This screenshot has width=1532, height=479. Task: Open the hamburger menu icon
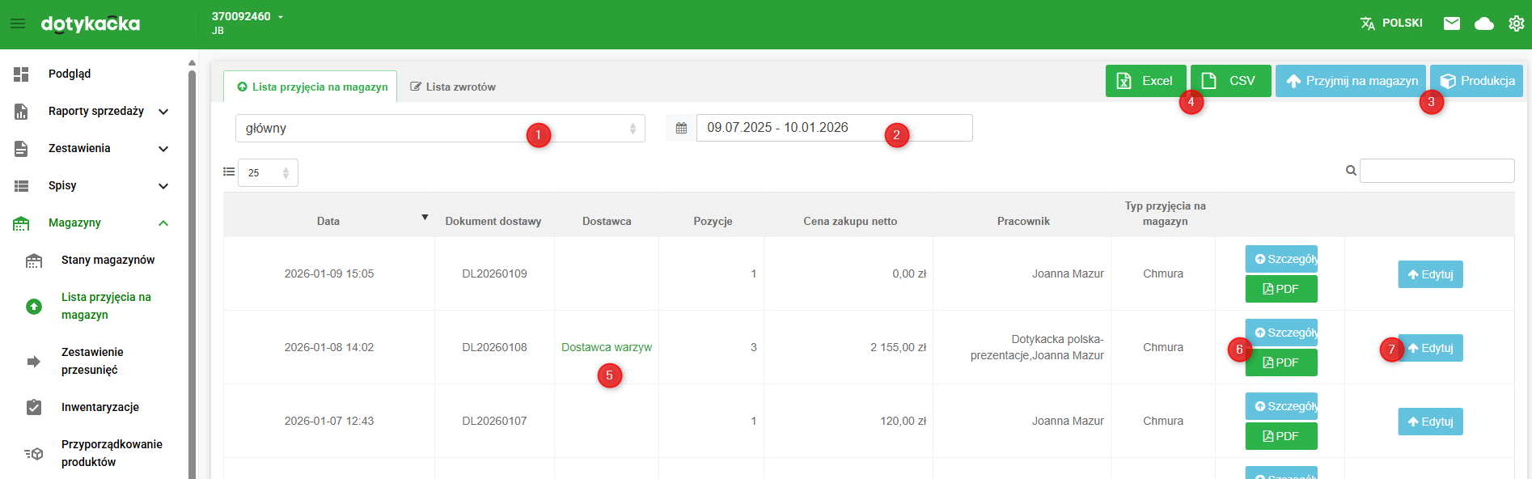pyautogui.click(x=18, y=23)
